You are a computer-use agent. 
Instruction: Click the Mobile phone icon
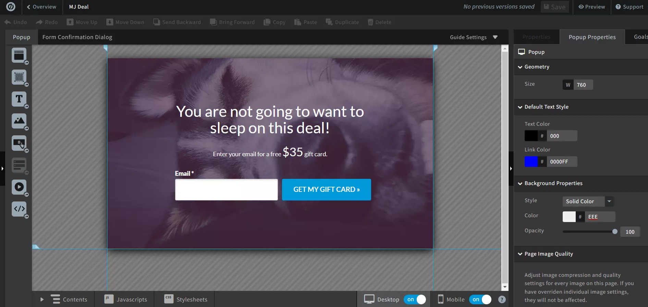pos(441,299)
